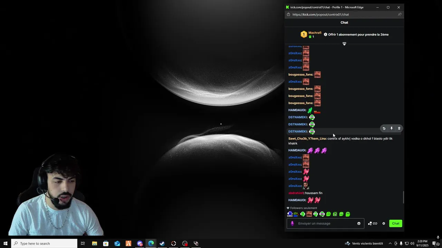442x248 pixels.
Task: Open Steam from the taskbar
Action: (x=162, y=244)
